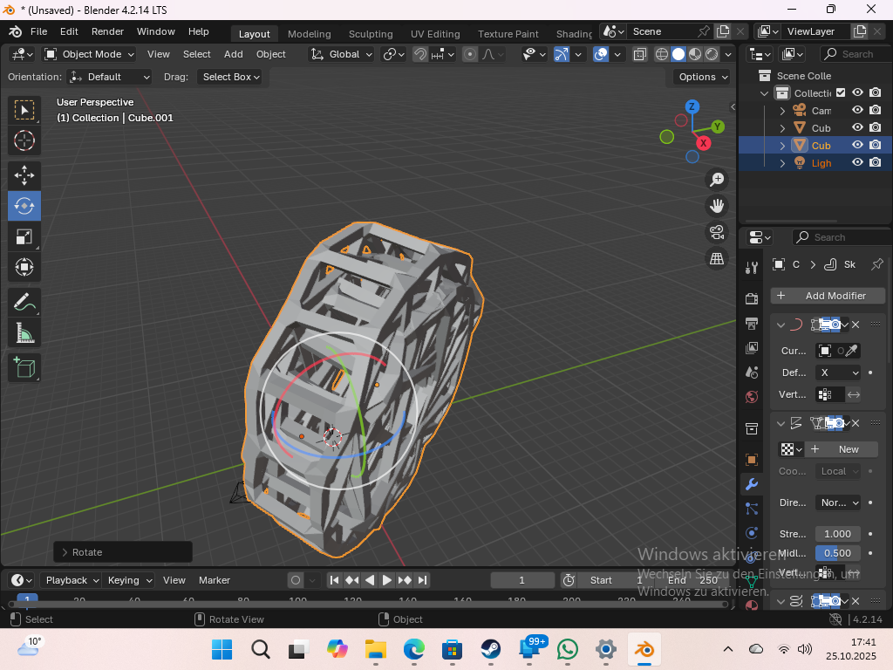Image resolution: width=893 pixels, height=670 pixels.
Task: Click the Cursor tool icon
Action: [24, 140]
